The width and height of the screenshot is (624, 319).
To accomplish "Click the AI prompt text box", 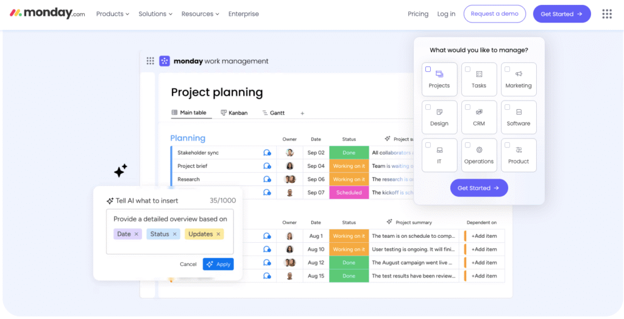I will (x=170, y=232).
